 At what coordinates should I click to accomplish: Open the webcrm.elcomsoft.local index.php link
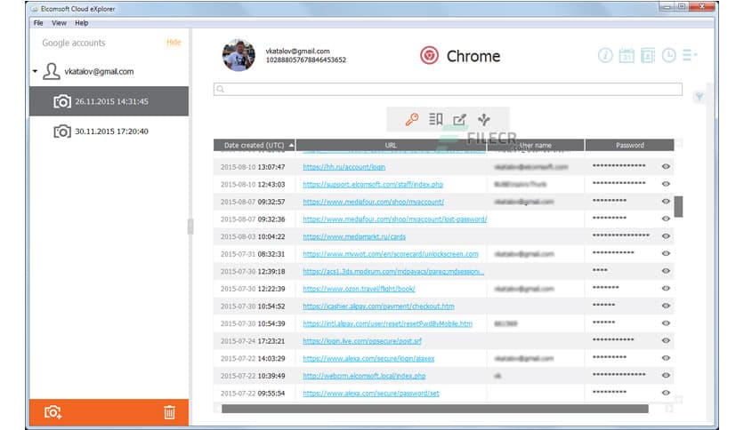[x=364, y=376]
